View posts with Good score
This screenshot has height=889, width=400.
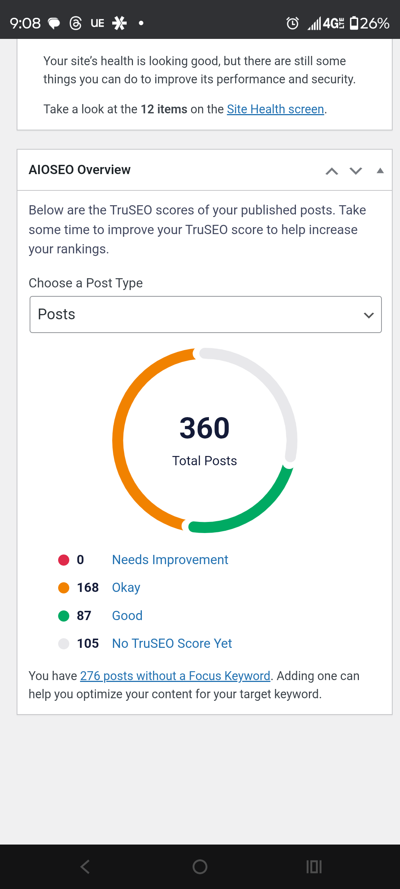coord(127,616)
